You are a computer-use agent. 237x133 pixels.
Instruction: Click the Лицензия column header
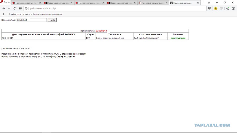(178, 34)
